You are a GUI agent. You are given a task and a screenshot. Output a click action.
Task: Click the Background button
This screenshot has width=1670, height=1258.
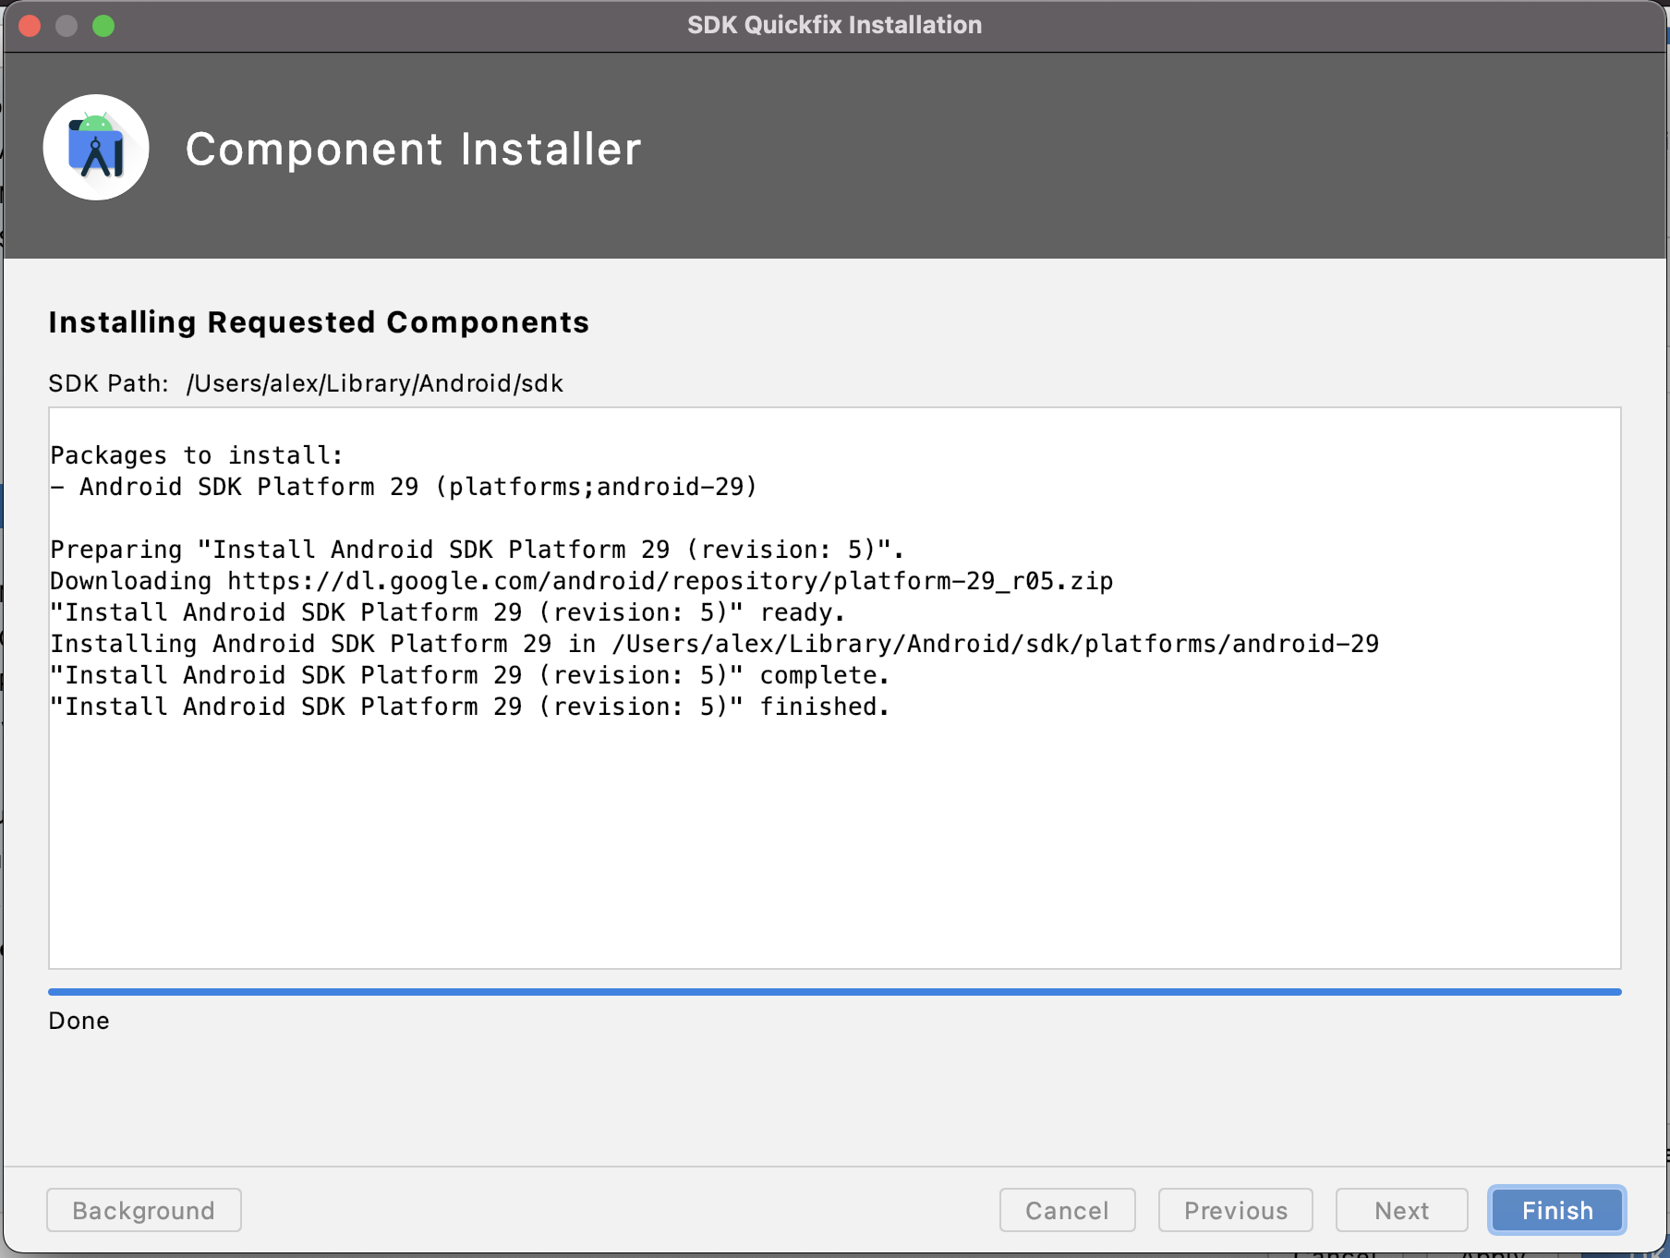[144, 1210]
